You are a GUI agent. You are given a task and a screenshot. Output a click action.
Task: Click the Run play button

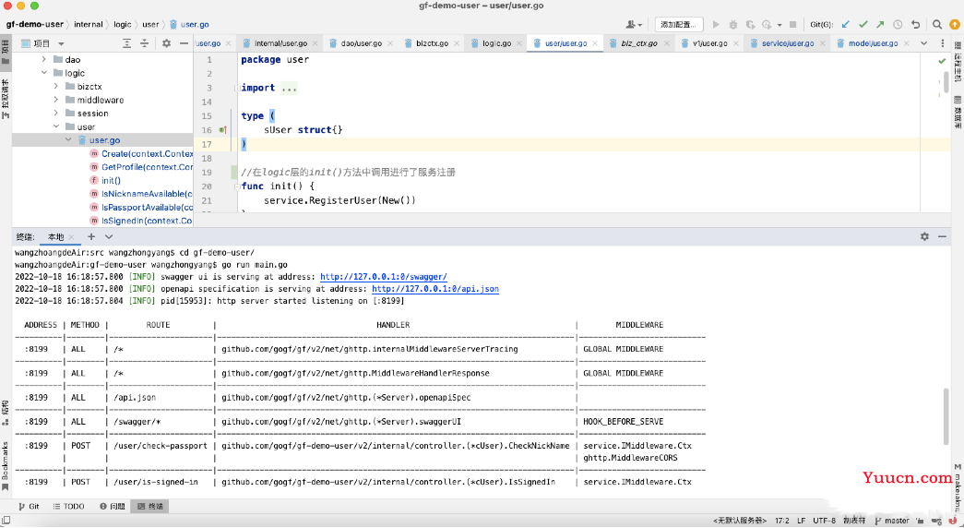(x=716, y=25)
